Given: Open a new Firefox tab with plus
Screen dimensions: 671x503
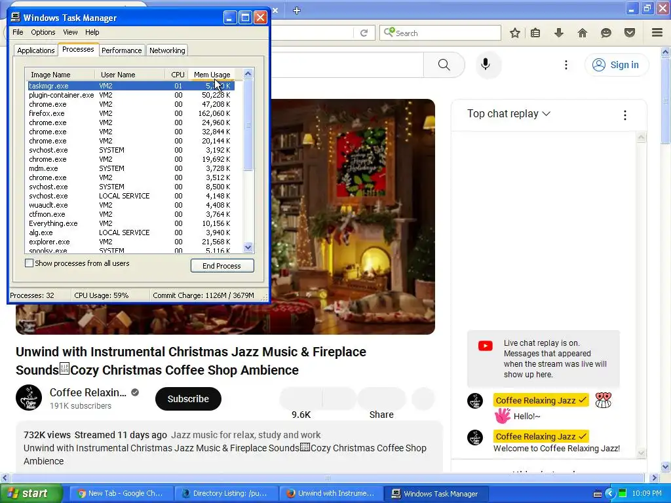Looking at the screenshot, I should click(297, 10).
